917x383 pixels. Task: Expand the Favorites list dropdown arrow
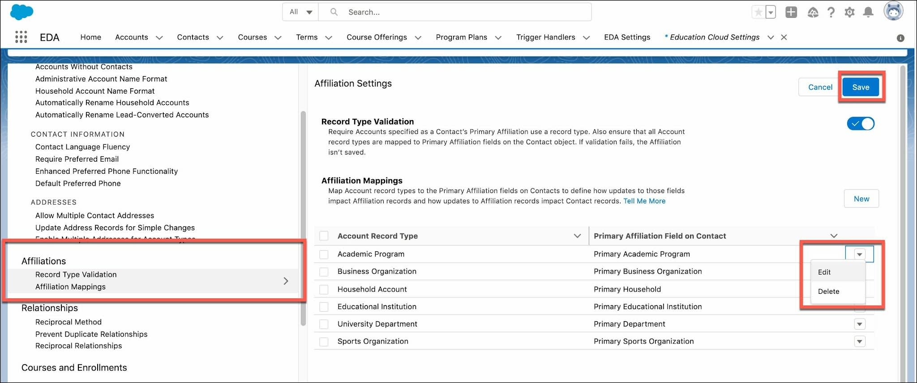pos(771,12)
